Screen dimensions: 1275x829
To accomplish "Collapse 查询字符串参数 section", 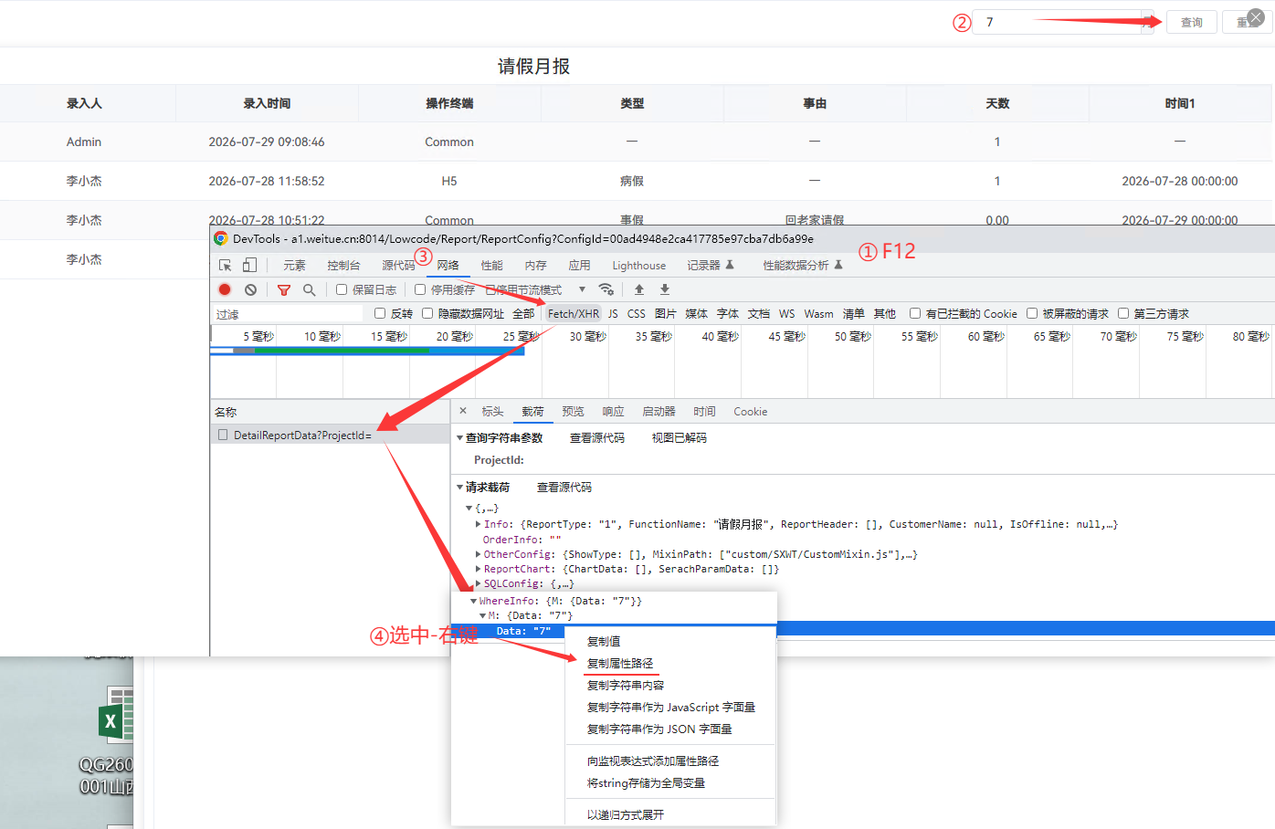I will tap(460, 438).
